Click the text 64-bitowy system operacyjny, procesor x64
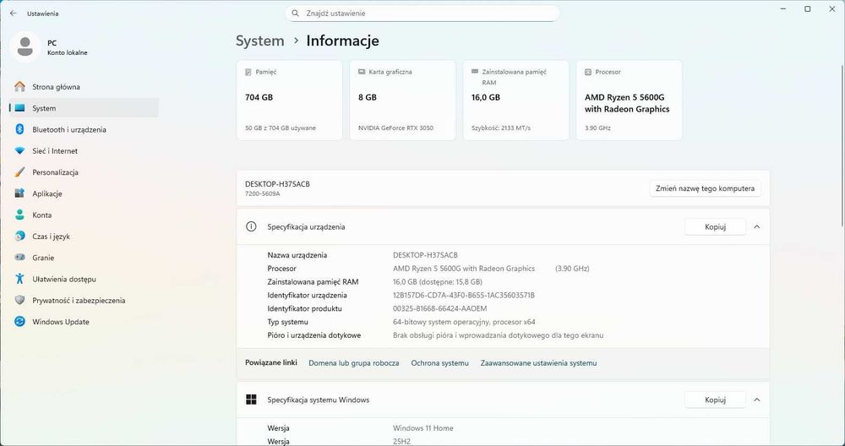 pos(464,322)
